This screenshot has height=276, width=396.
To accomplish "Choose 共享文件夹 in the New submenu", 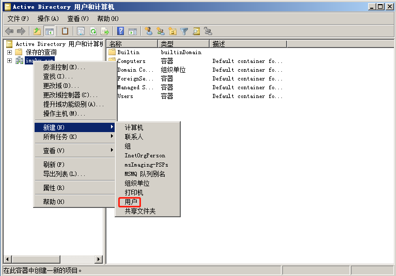I will 148,211.
